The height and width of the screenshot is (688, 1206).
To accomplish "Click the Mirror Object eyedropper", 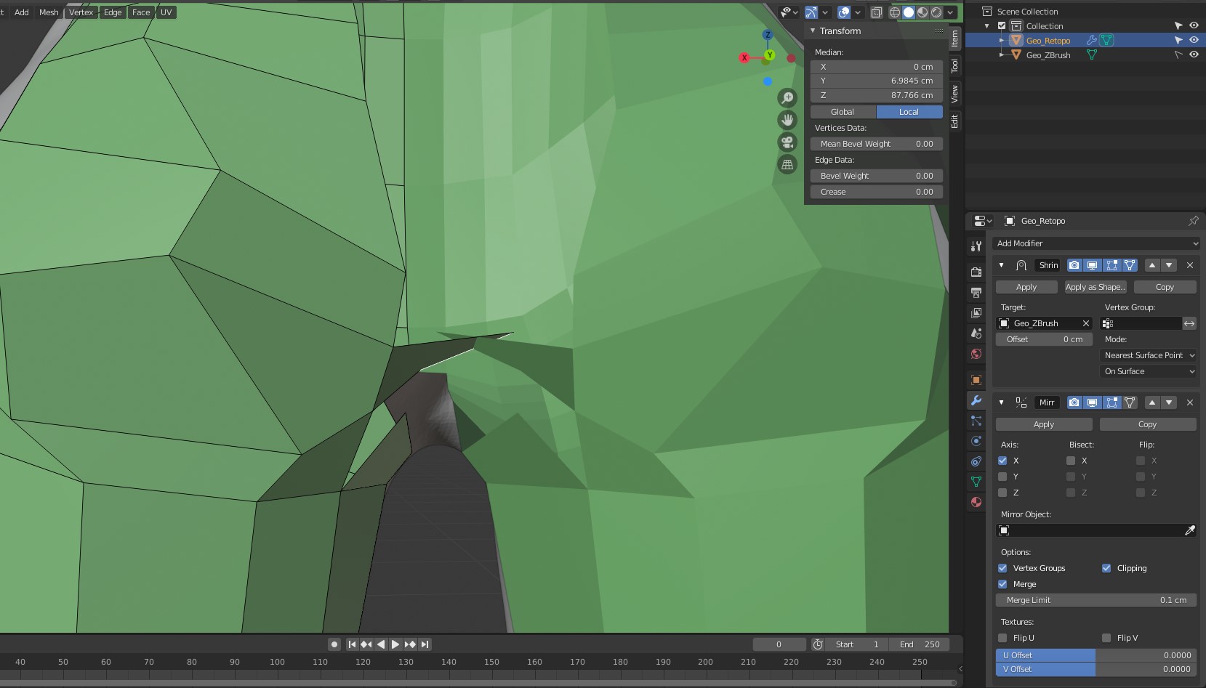I will click(x=1190, y=530).
